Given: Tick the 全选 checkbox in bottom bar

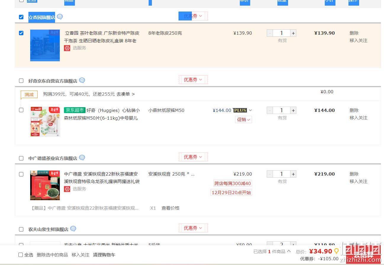Looking at the screenshot, I should coord(20,255).
